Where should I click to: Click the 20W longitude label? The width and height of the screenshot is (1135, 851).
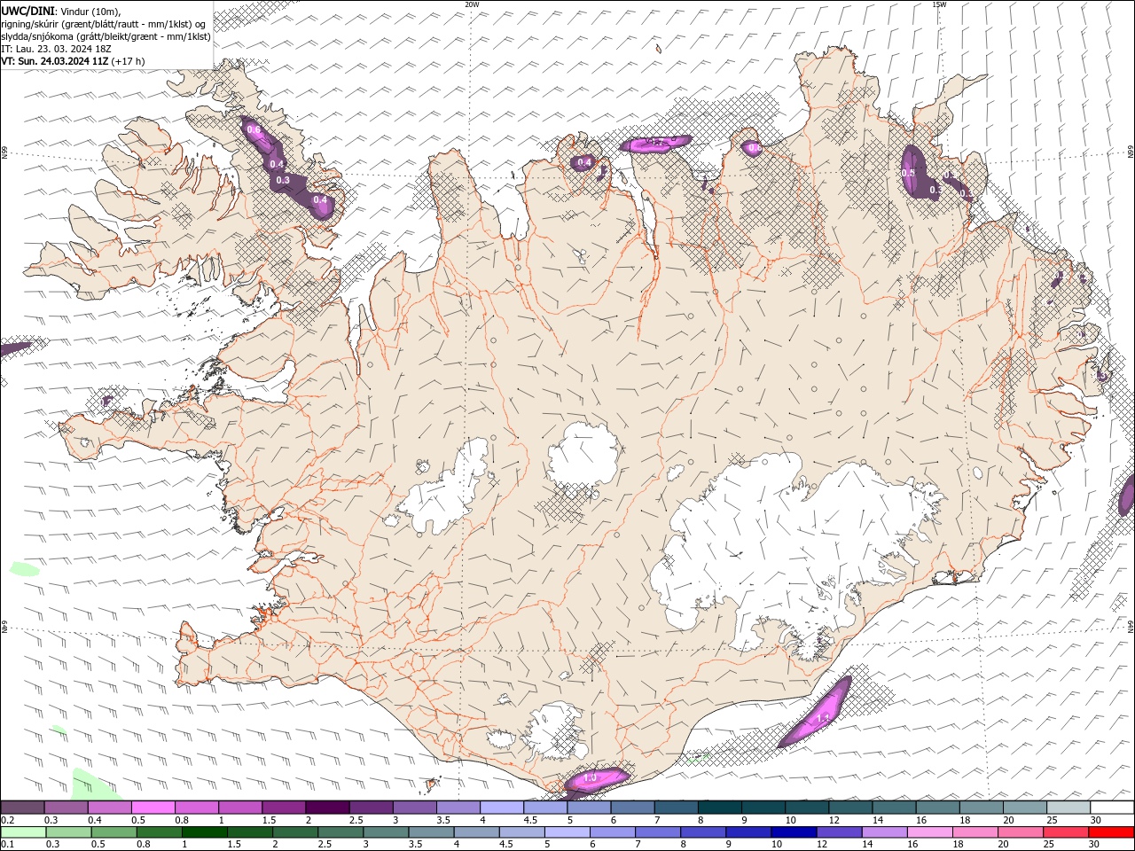click(x=472, y=4)
